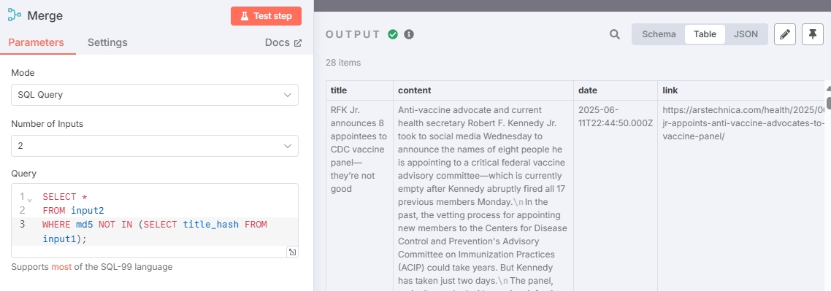Edit output with the pencil icon
831x291 pixels.
coord(785,34)
